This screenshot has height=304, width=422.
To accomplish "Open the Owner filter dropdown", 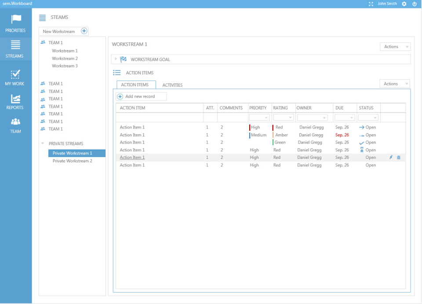I will point(312,117).
